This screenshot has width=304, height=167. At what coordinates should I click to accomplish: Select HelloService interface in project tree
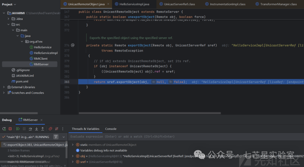43,47
